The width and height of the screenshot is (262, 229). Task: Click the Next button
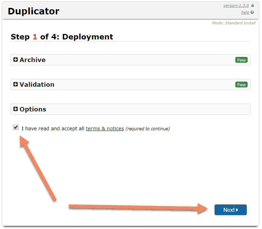tap(230, 210)
